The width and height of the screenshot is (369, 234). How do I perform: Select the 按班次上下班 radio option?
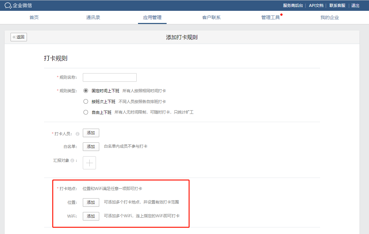pyautogui.click(x=86, y=101)
